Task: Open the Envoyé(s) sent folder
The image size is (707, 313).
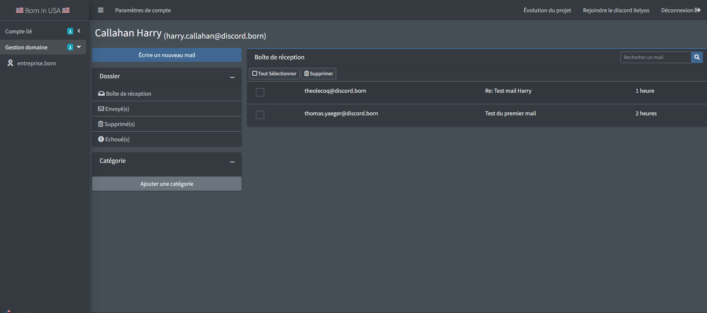Action: [x=114, y=109]
